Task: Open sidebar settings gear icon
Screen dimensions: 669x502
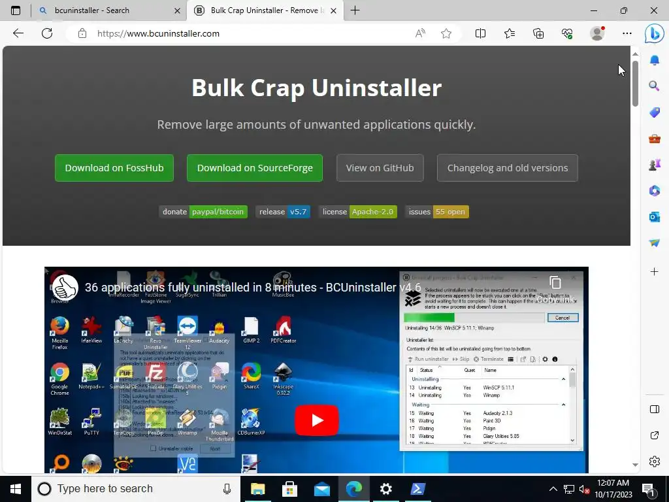Action: pyautogui.click(x=655, y=461)
